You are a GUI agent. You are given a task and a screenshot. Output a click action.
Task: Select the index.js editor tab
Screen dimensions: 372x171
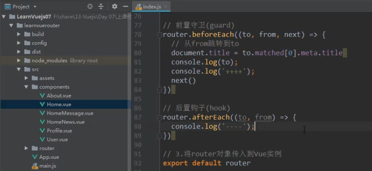(152, 7)
